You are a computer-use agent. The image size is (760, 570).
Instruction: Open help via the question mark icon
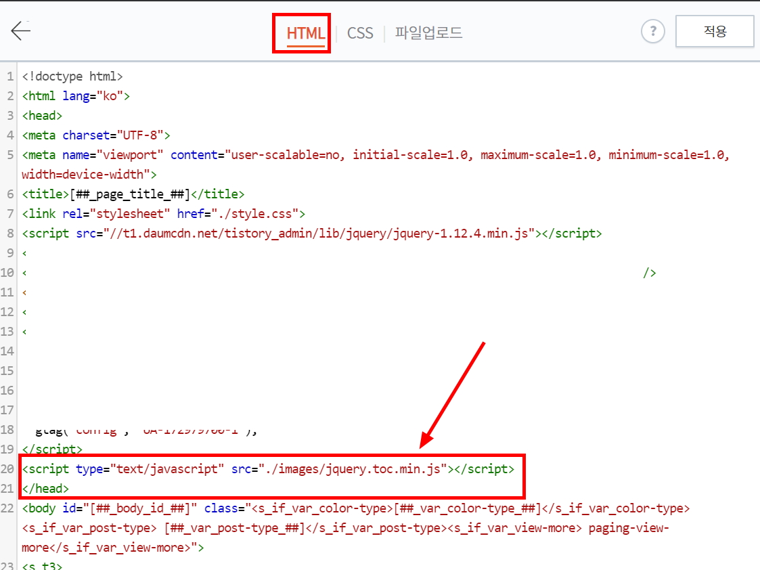653,32
